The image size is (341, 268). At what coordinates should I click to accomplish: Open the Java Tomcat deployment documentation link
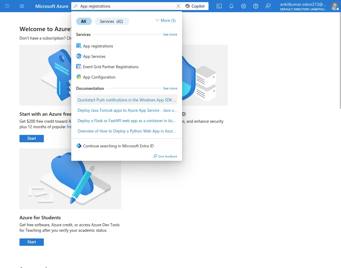tap(127, 110)
